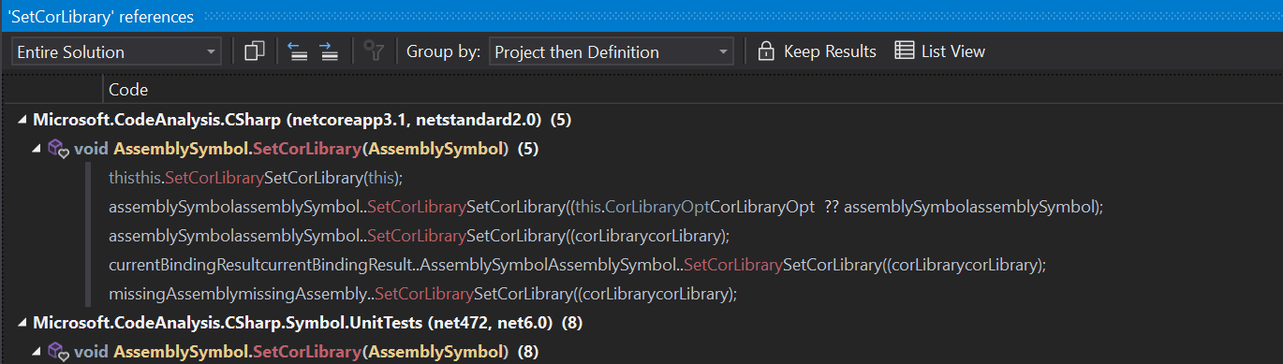Image resolution: width=1283 pixels, height=364 pixels.
Task: Open the Group by dropdown
Action: 611,52
